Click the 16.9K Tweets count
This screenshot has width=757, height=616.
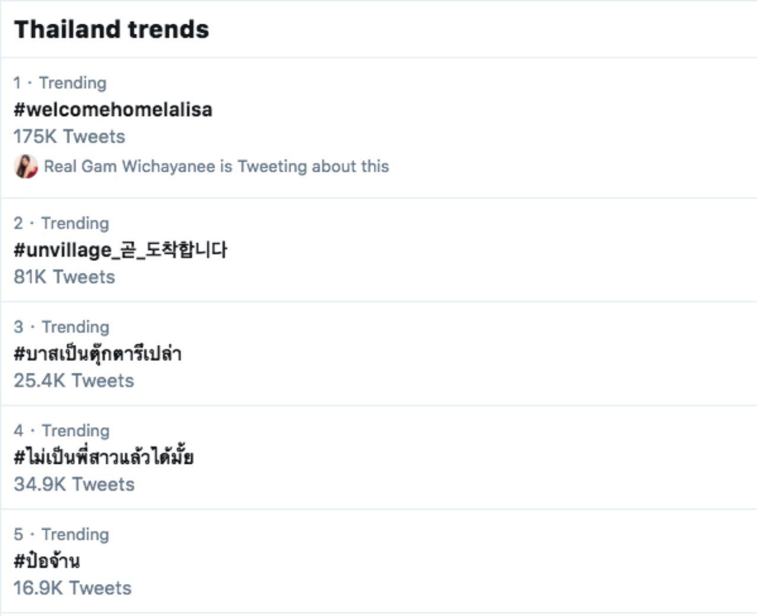(72, 588)
